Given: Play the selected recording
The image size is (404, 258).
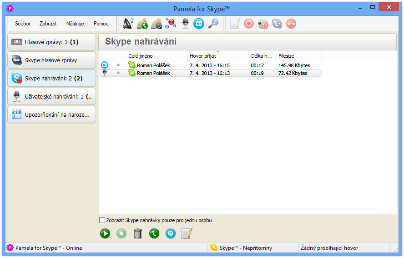Looking at the screenshot, I should 105,233.
